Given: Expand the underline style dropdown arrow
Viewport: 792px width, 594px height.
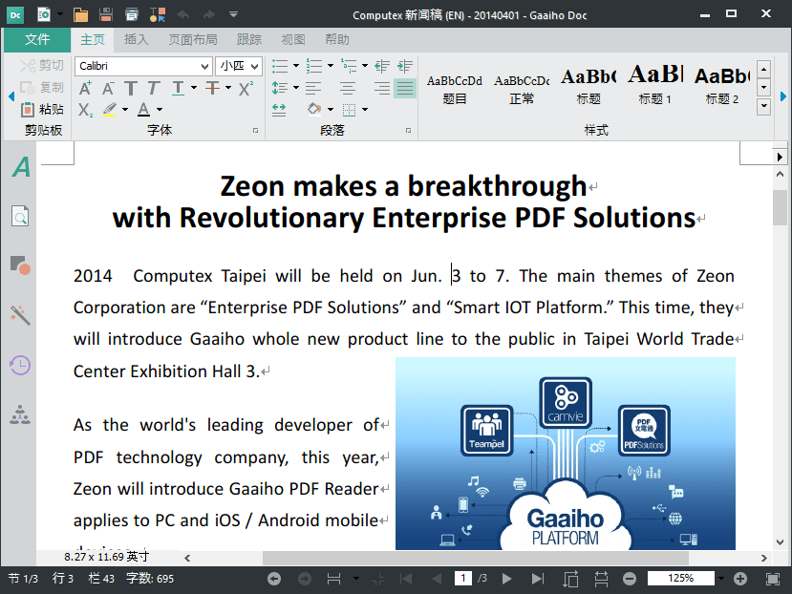Looking at the screenshot, I should pos(194,88).
